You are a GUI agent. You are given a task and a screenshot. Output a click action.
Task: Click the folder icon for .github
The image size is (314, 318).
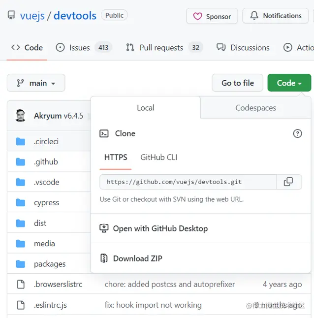21,162
